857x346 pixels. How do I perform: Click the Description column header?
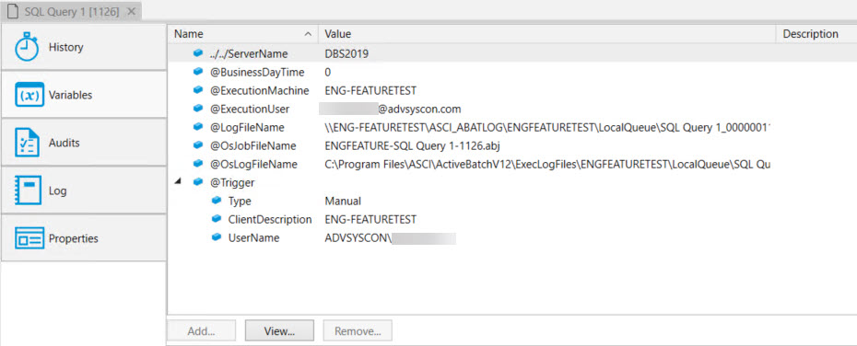[x=816, y=34]
